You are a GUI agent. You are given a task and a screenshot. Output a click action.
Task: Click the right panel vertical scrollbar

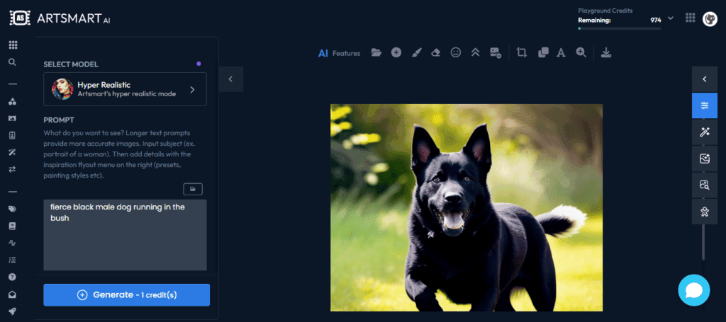tap(704, 243)
